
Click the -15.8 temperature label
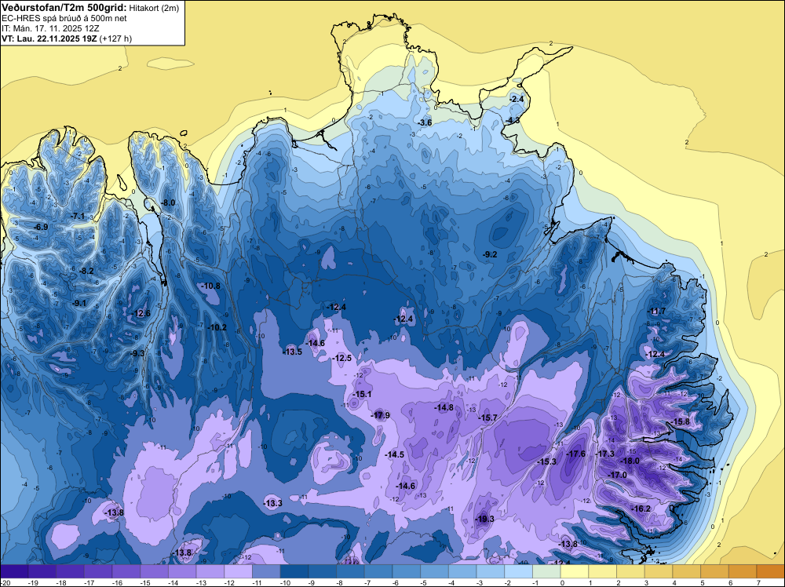[681, 422]
